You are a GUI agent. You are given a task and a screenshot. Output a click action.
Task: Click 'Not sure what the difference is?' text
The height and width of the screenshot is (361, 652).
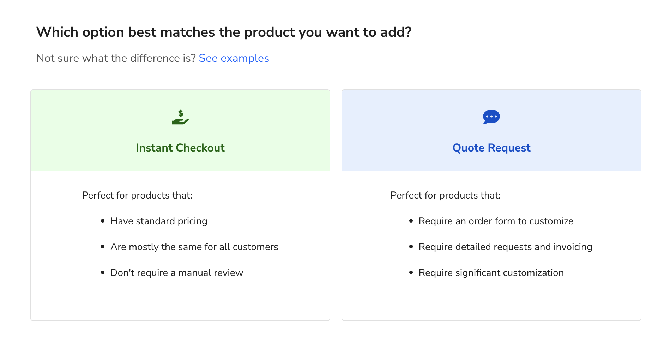point(116,58)
